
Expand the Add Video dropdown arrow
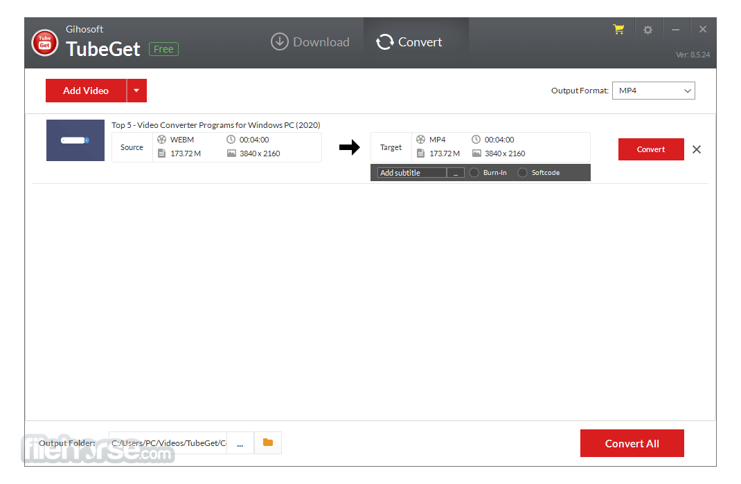click(136, 91)
